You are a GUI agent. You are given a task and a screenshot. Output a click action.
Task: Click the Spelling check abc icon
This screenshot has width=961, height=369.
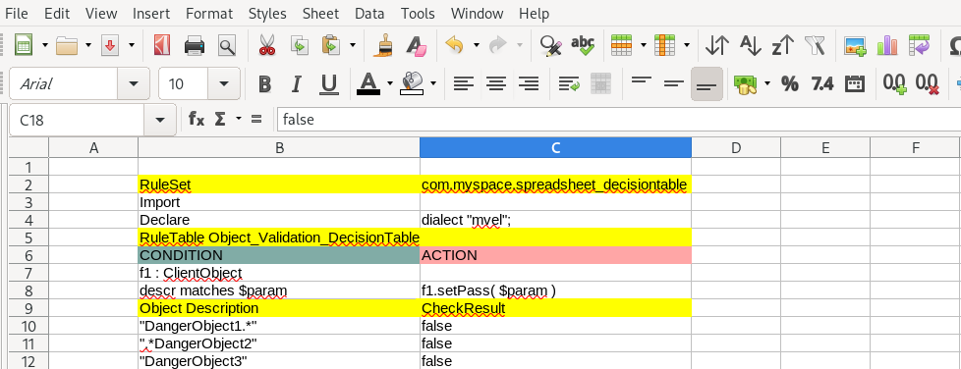click(583, 45)
